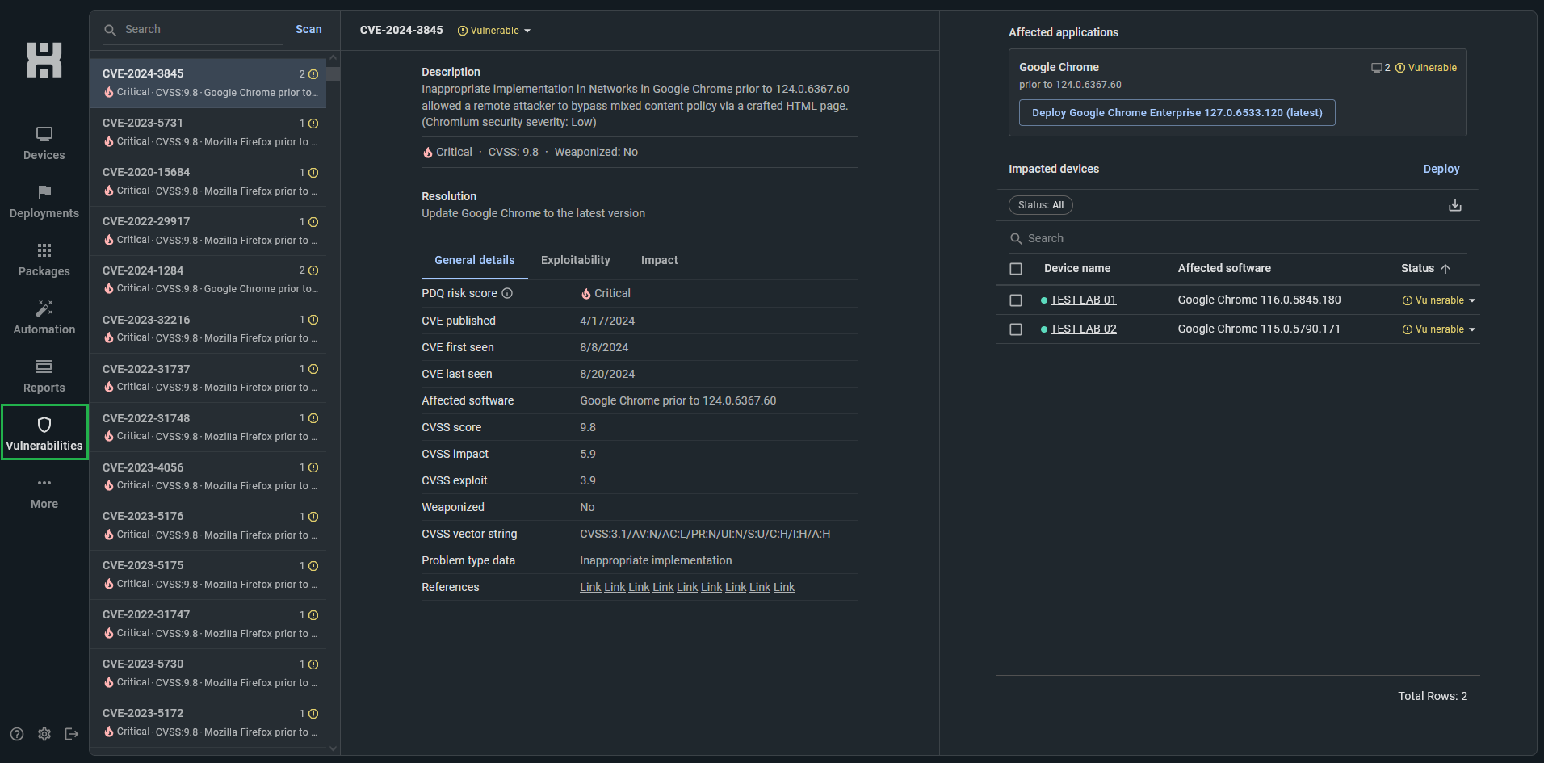Click the search magnifier in CVE list
Screen dimensions: 1544x763
[x=110, y=30]
